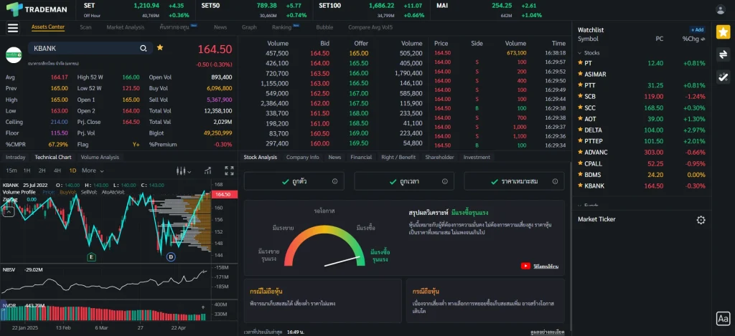This screenshot has height=336, width=735.
Task: Open the hamburger menu
Action: tap(12, 28)
